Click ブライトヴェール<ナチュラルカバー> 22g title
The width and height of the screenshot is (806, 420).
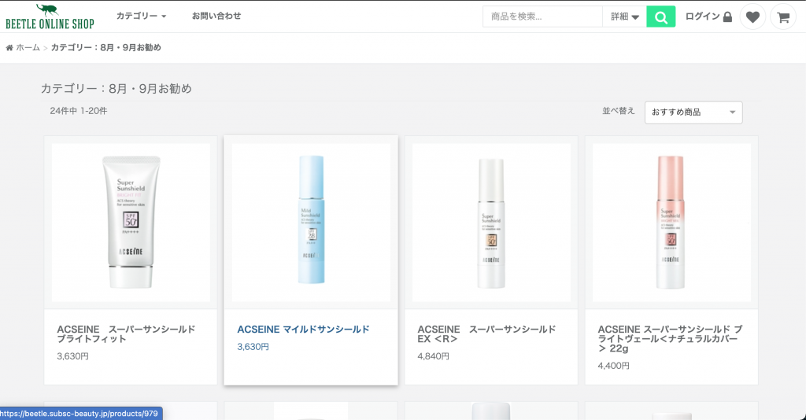(671, 339)
